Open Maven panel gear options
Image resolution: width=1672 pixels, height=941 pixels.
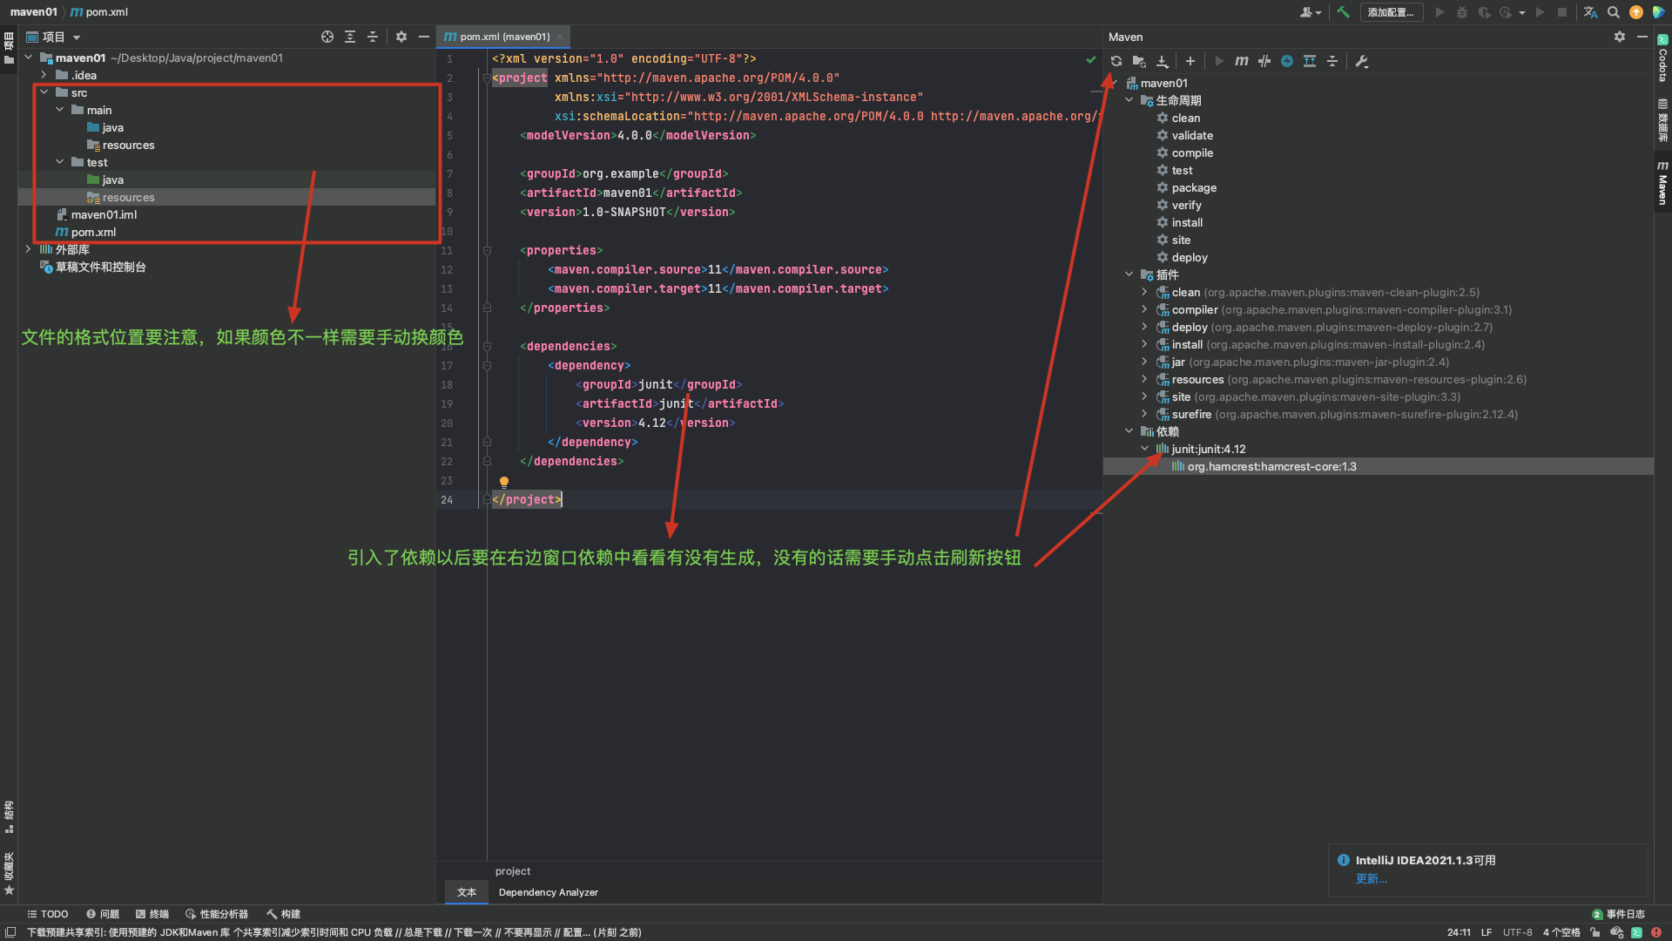pyautogui.click(x=1620, y=37)
